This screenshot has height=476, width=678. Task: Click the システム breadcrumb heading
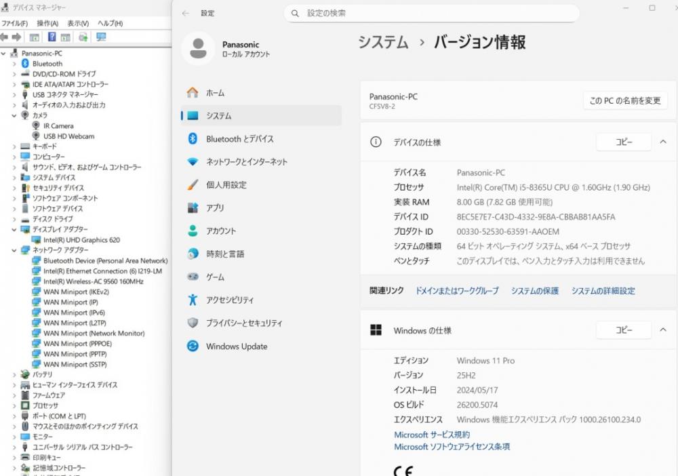(383, 42)
